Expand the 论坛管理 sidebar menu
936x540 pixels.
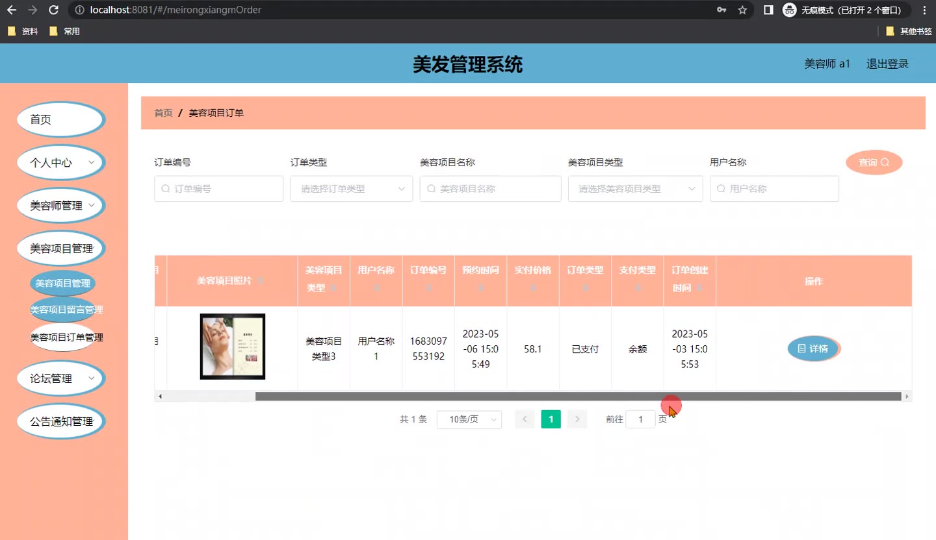[x=60, y=378]
